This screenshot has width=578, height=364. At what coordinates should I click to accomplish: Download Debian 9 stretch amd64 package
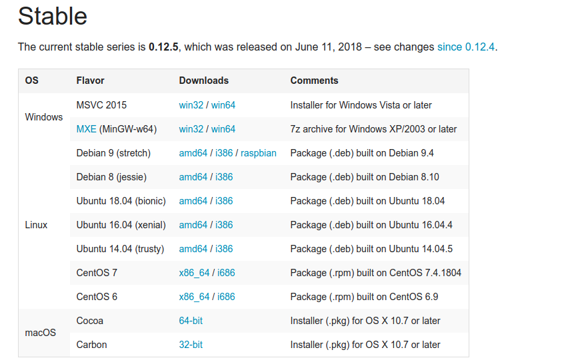point(193,153)
